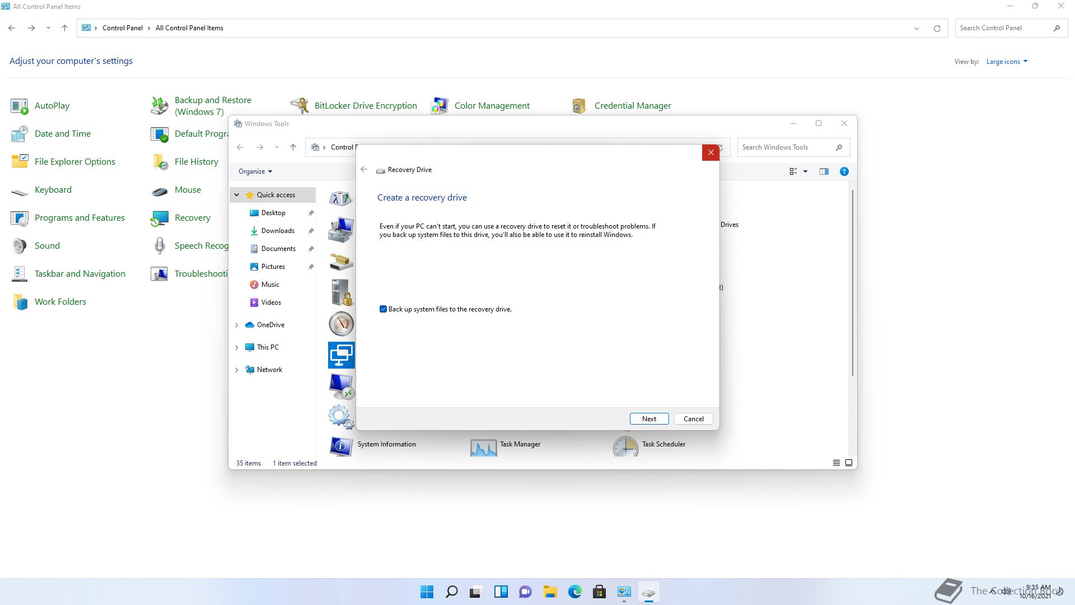Viewport: 1075px width, 605px height.
Task: Open Work Folders item
Action: pos(49,302)
